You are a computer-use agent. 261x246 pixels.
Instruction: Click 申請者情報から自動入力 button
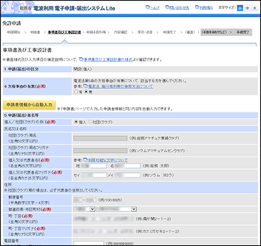[x=29, y=105]
